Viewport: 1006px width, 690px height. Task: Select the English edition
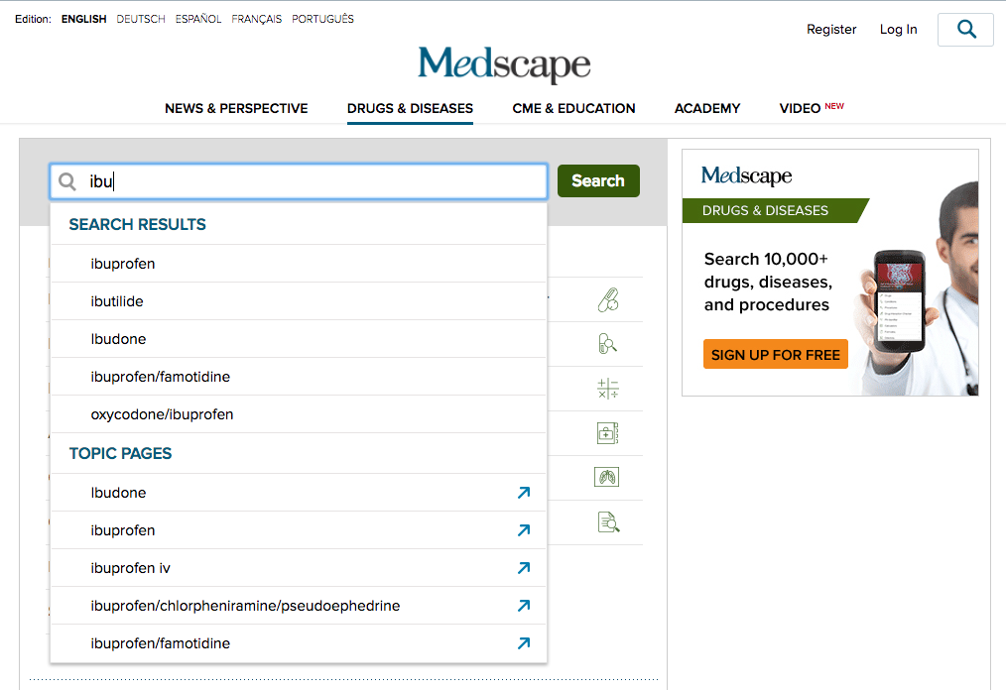tap(84, 19)
